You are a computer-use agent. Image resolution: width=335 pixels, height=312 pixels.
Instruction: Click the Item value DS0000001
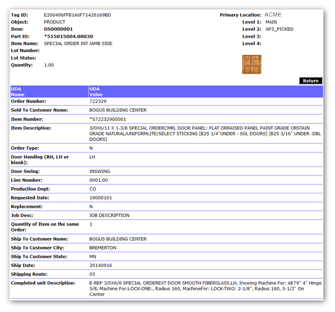tap(58, 29)
